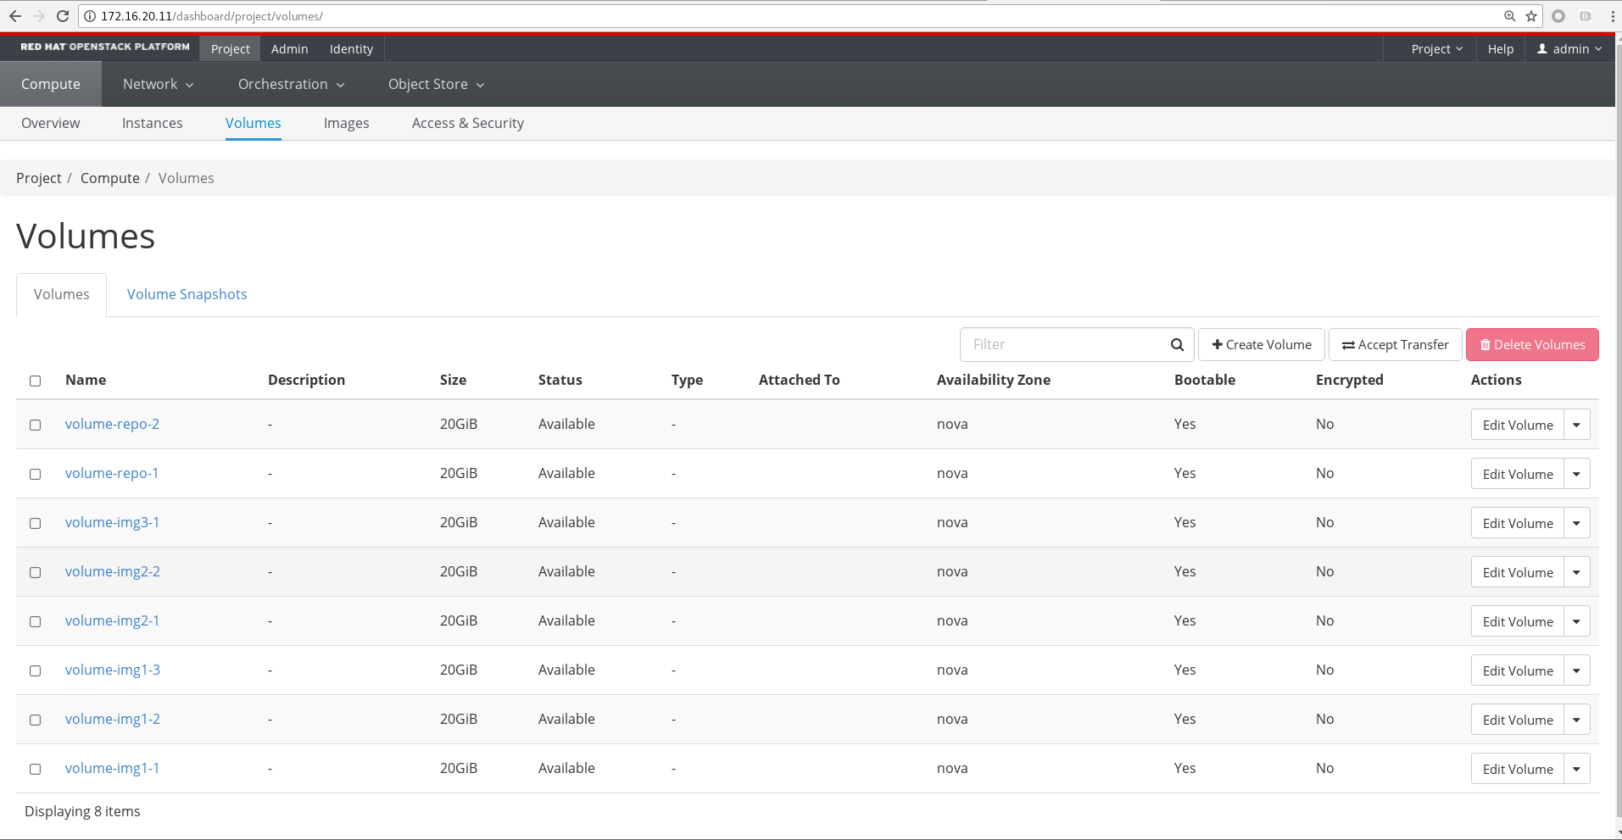
Task: View site info icon in address bar
Action: [x=90, y=16]
